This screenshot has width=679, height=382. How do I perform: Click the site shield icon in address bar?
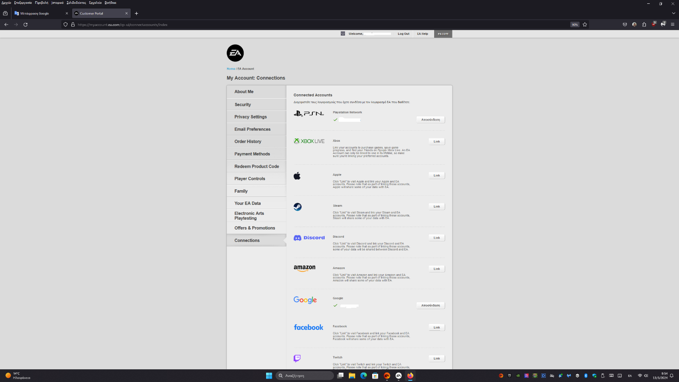coord(65,25)
